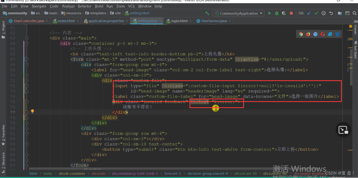Stop the application with red square
358x178 pixels.
tap(291, 13)
